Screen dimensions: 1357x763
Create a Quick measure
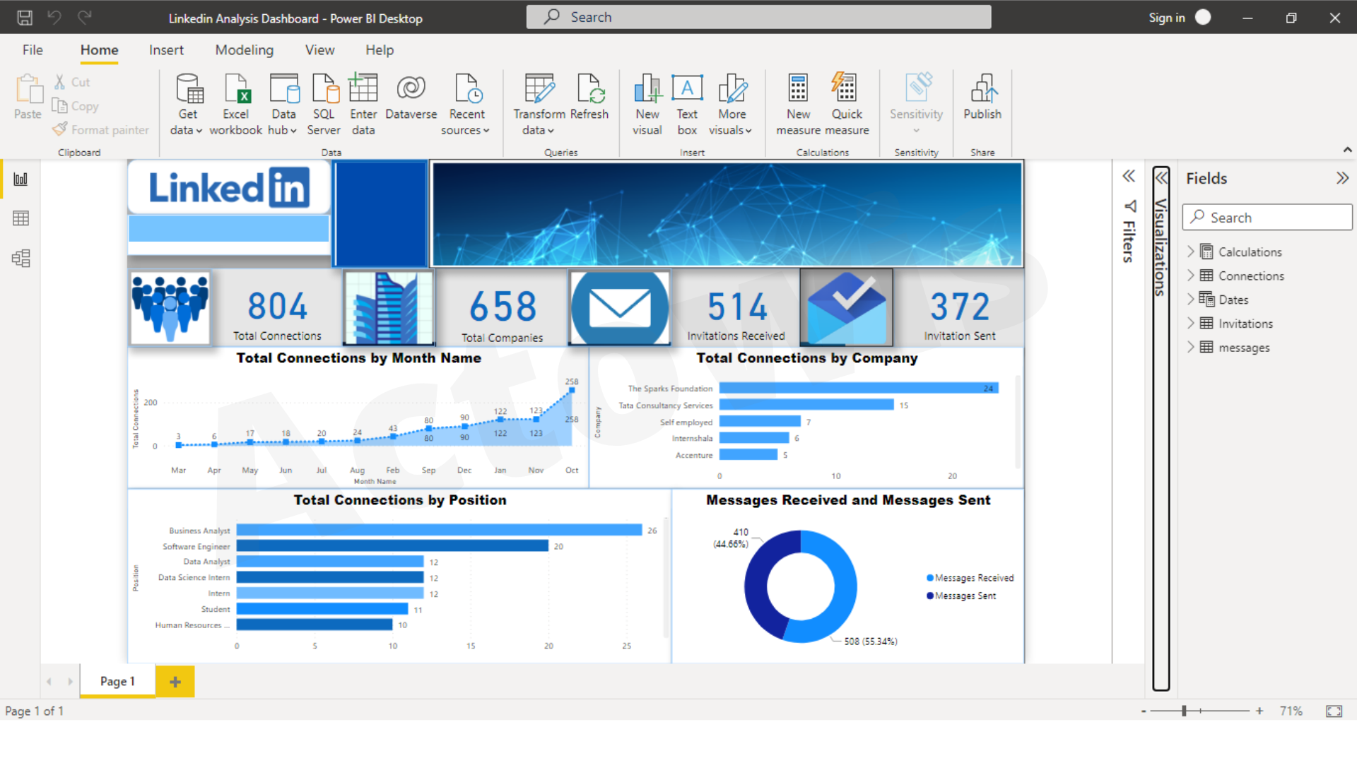pyautogui.click(x=847, y=105)
